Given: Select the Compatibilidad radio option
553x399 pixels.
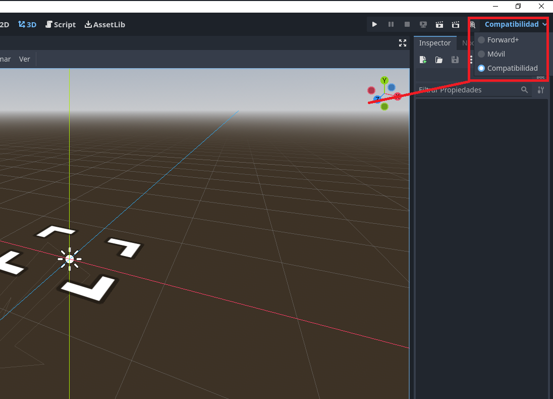Looking at the screenshot, I should coord(508,68).
